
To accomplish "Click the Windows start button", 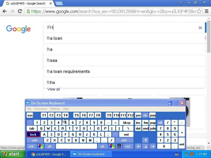I will click(x=13, y=154).
